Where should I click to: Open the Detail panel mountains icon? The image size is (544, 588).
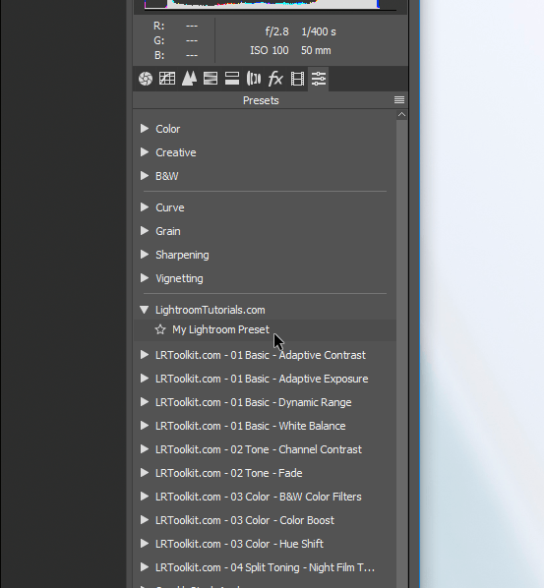[x=189, y=79]
